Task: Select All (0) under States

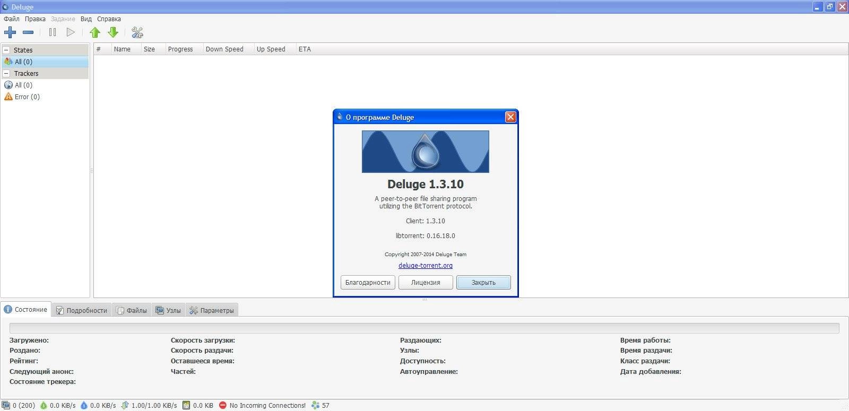Action: [x=45, y=62]
